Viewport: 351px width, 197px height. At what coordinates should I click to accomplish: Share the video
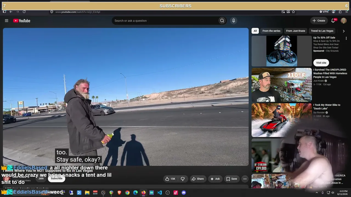point(198,179)
